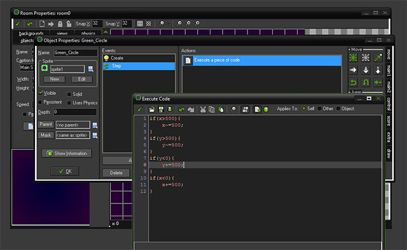The image size is (407, 250).
Task: Click the four-squares icon in Execute Code toolbar
Action: (x=245, y=109)
